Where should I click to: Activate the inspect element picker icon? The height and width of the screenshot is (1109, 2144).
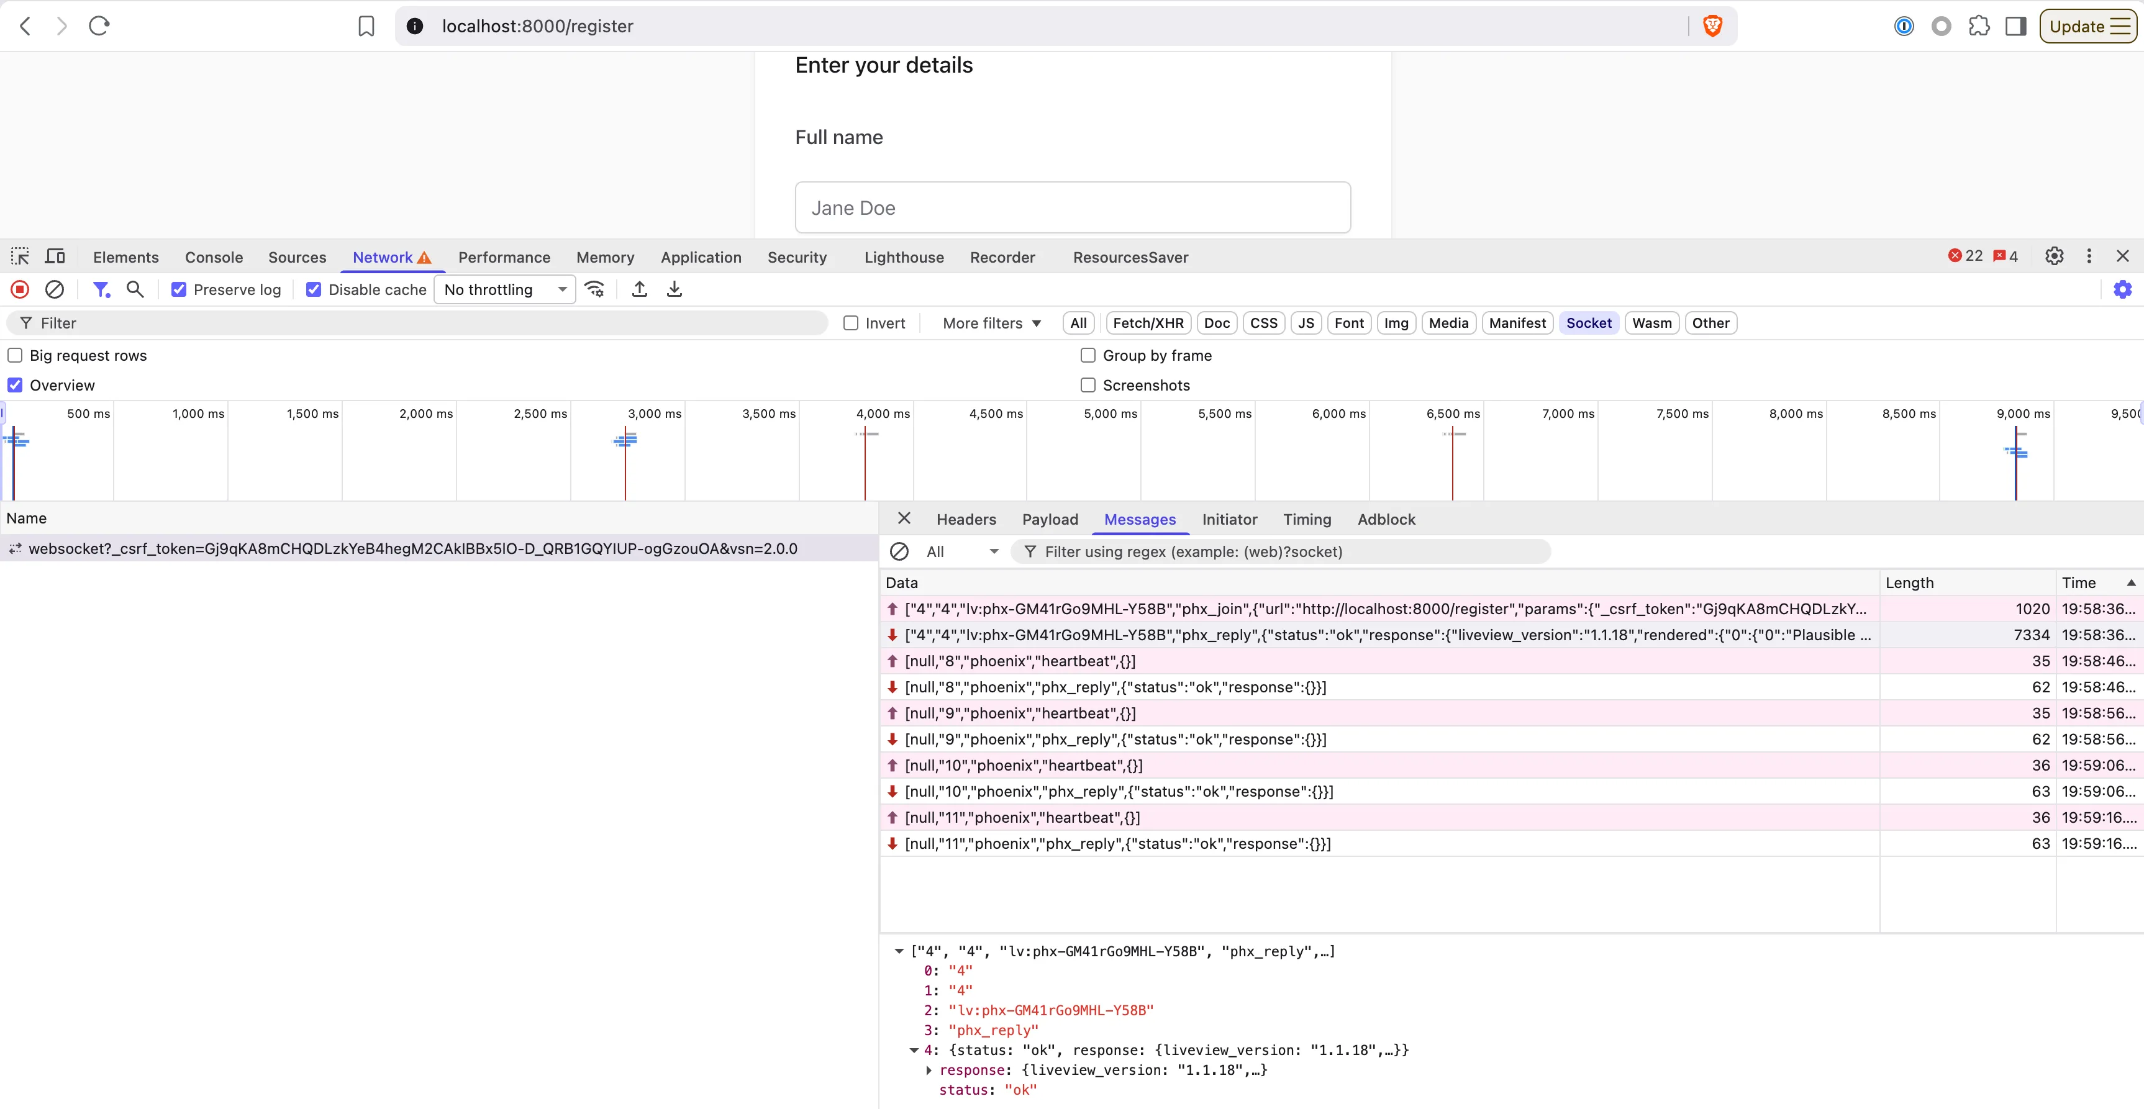coord(20,256)
